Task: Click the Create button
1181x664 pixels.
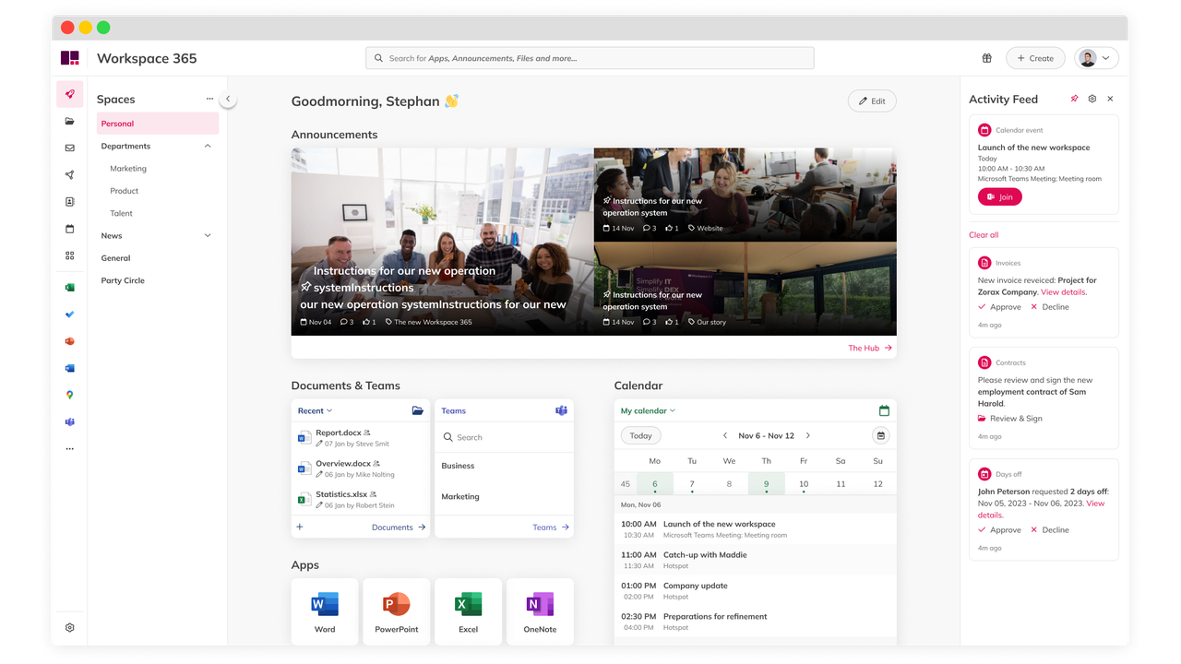Action: click(1035, 58)
